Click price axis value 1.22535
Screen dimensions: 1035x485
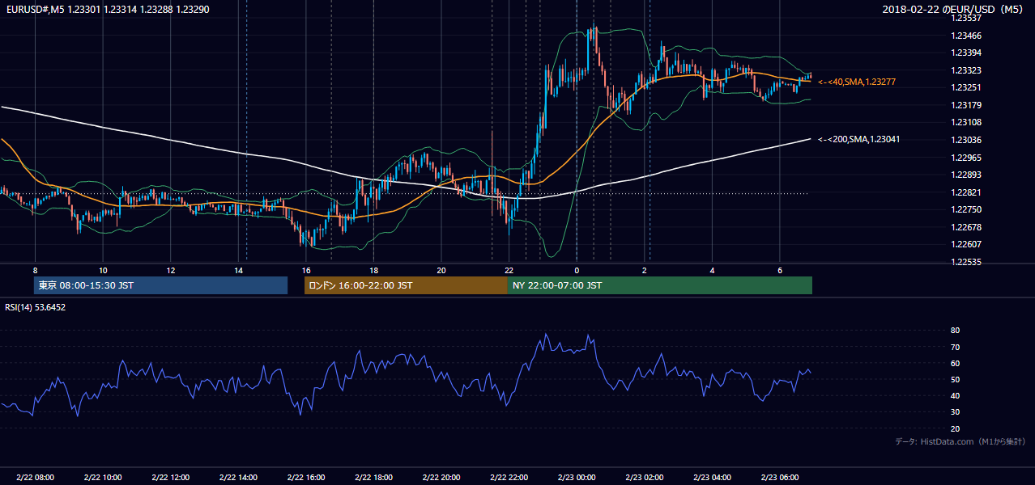pyautogui.click(x=966, y=262)
